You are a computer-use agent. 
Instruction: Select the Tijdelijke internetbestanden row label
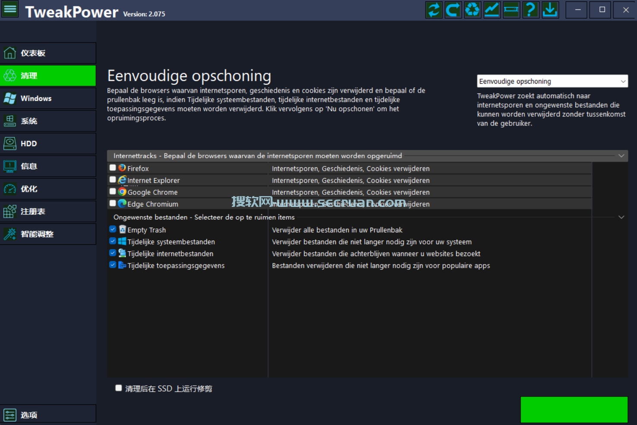[170, 253]
